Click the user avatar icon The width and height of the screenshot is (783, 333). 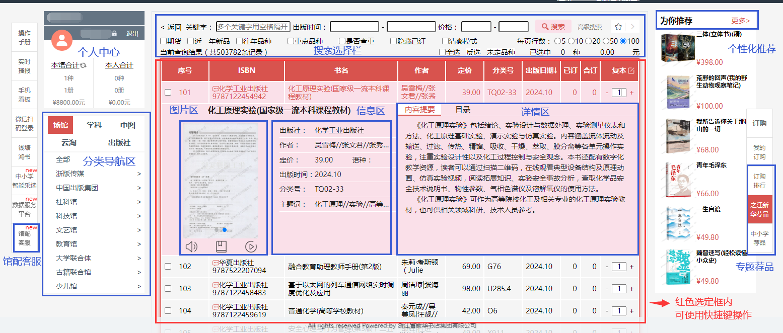tap(62, 40)
